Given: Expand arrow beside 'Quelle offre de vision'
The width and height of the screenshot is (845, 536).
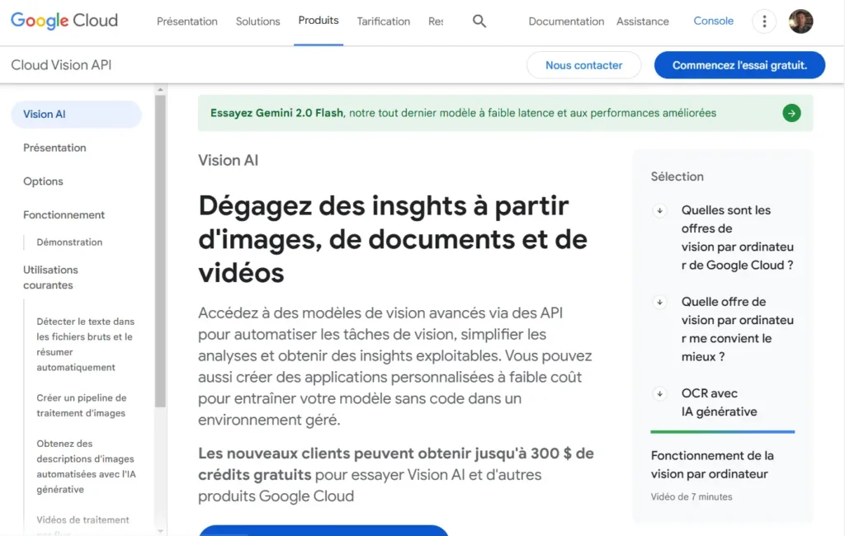Looking at the screenshot, I should [x=659, y=302].
